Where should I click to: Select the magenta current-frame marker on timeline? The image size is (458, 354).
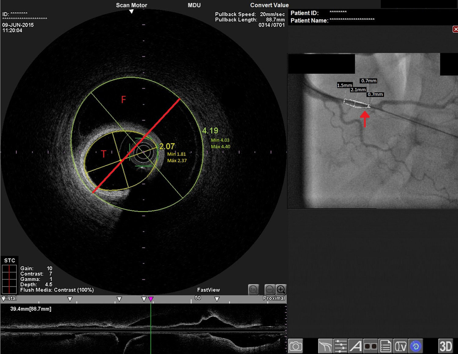coord(151,299)
